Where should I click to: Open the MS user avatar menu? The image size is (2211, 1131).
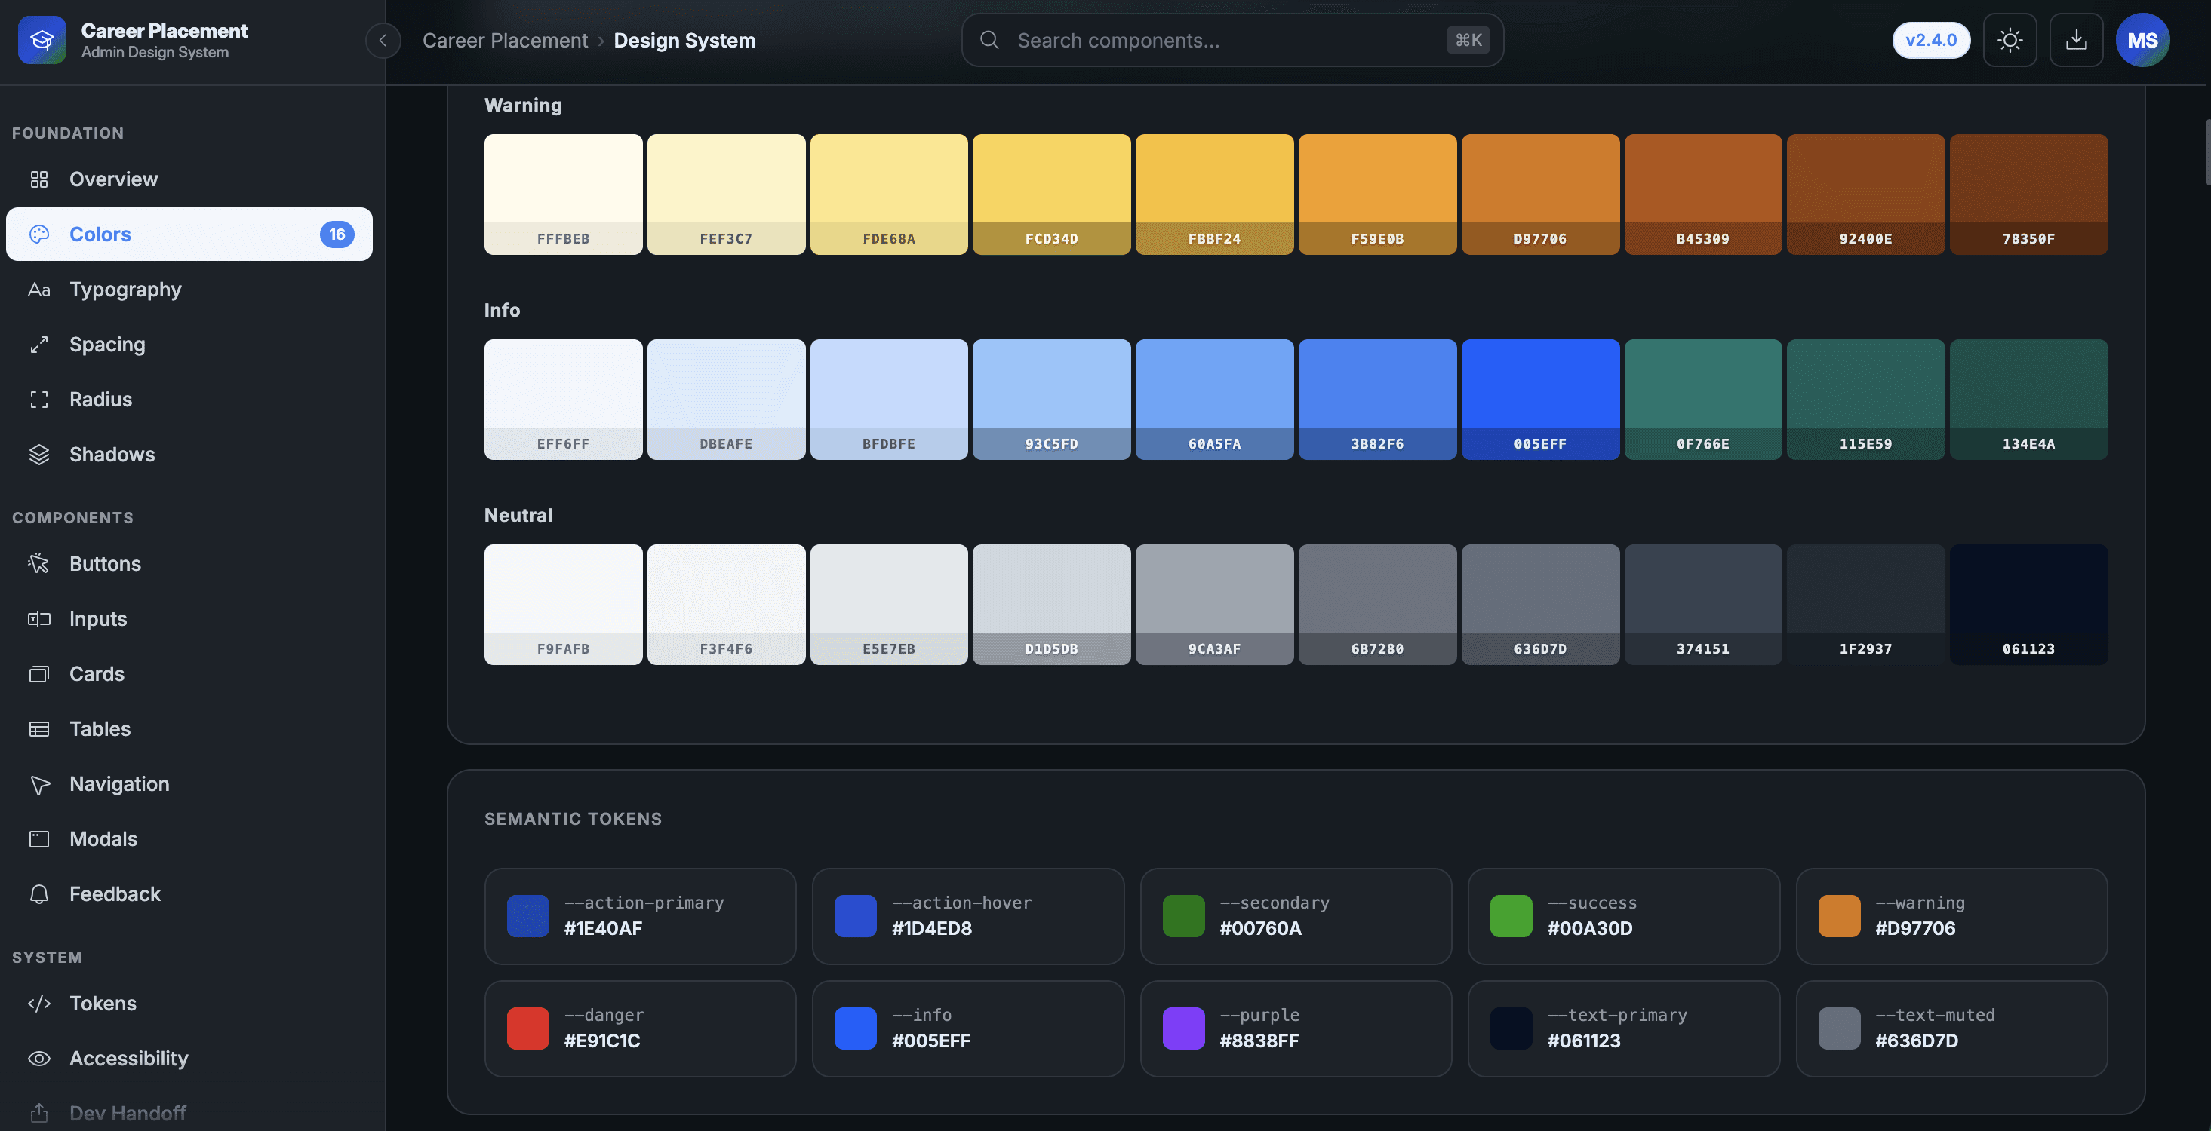point(2142,40)
